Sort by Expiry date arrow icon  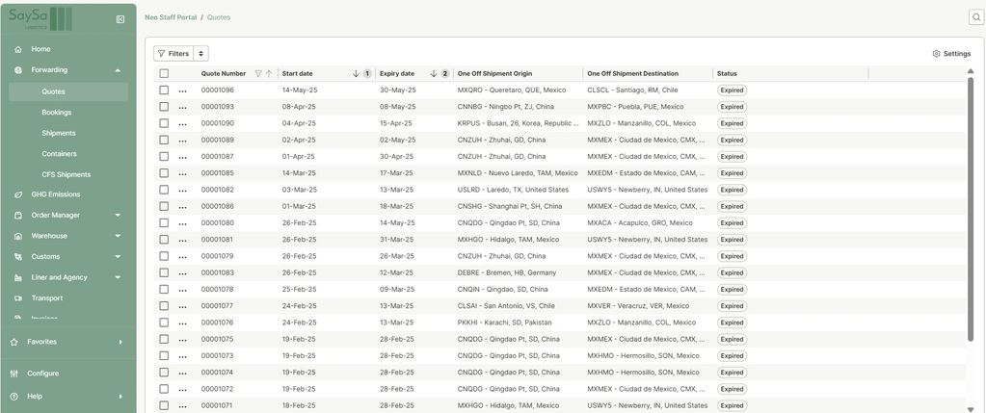click(434, 73)
